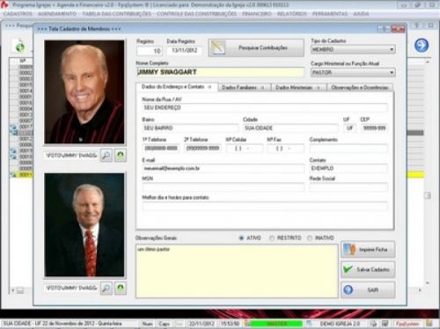The height and width of the screenshot is (329, 440).
Task: Click the help question mark icon at top right
Action: click(x=416, y=26)
